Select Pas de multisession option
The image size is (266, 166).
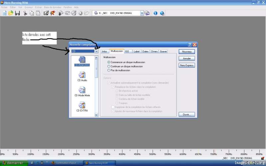(119, 70)
